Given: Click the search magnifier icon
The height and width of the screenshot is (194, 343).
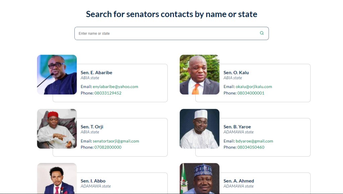Looking at the screenshot, I should [x=262, y=33].
